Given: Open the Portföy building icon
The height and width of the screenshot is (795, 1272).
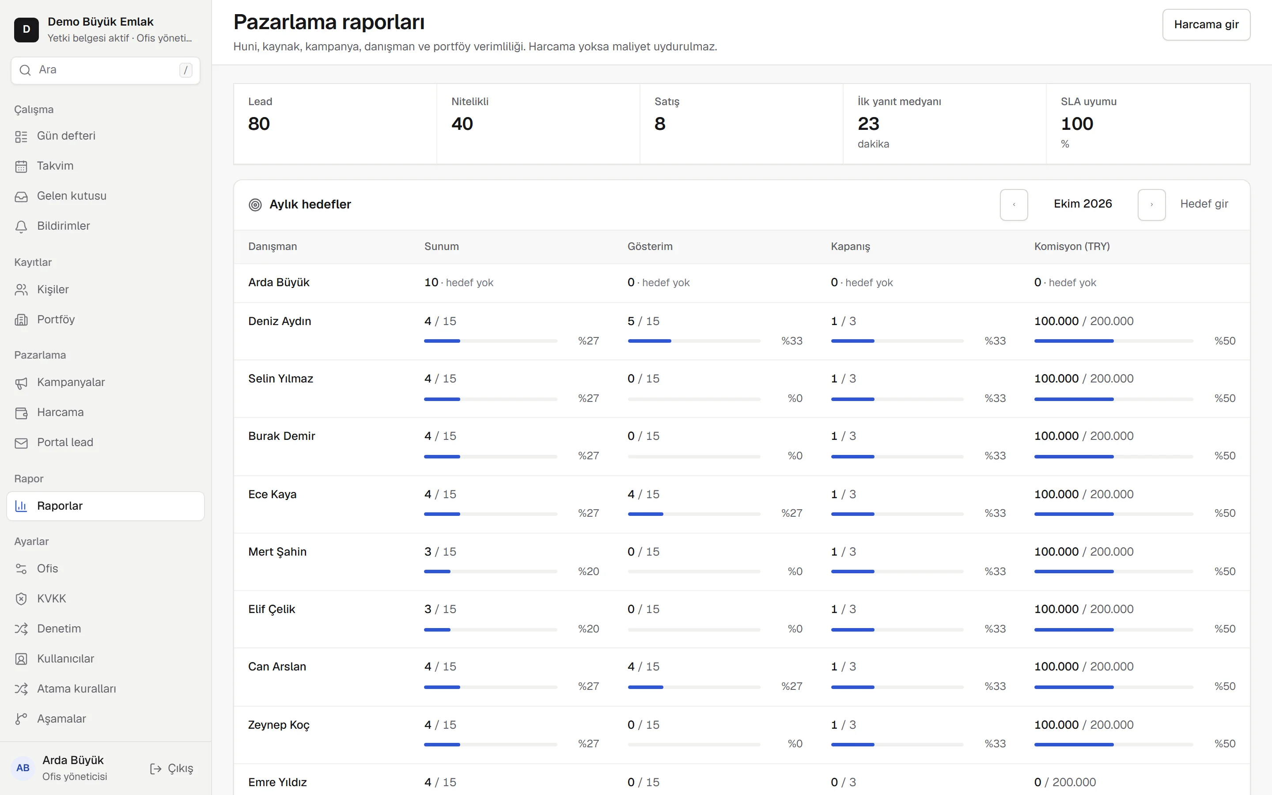Looking at the screenshot, I should point(21,320).
